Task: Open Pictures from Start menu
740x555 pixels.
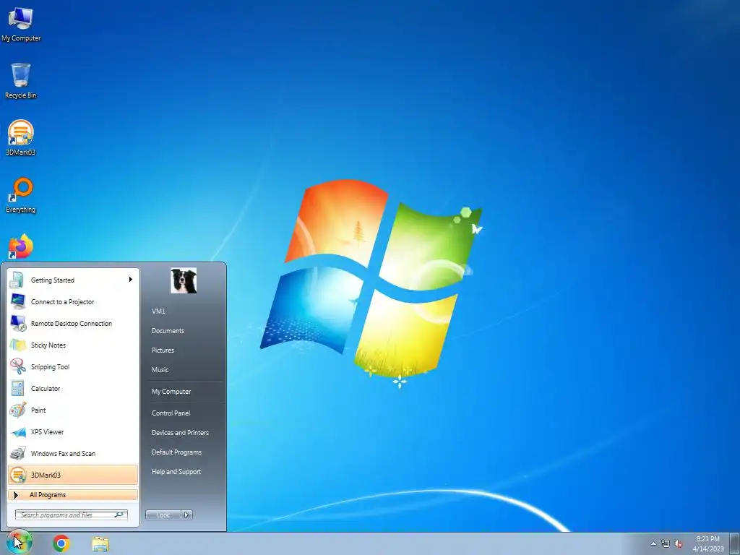Action: (x=163, y=350)
